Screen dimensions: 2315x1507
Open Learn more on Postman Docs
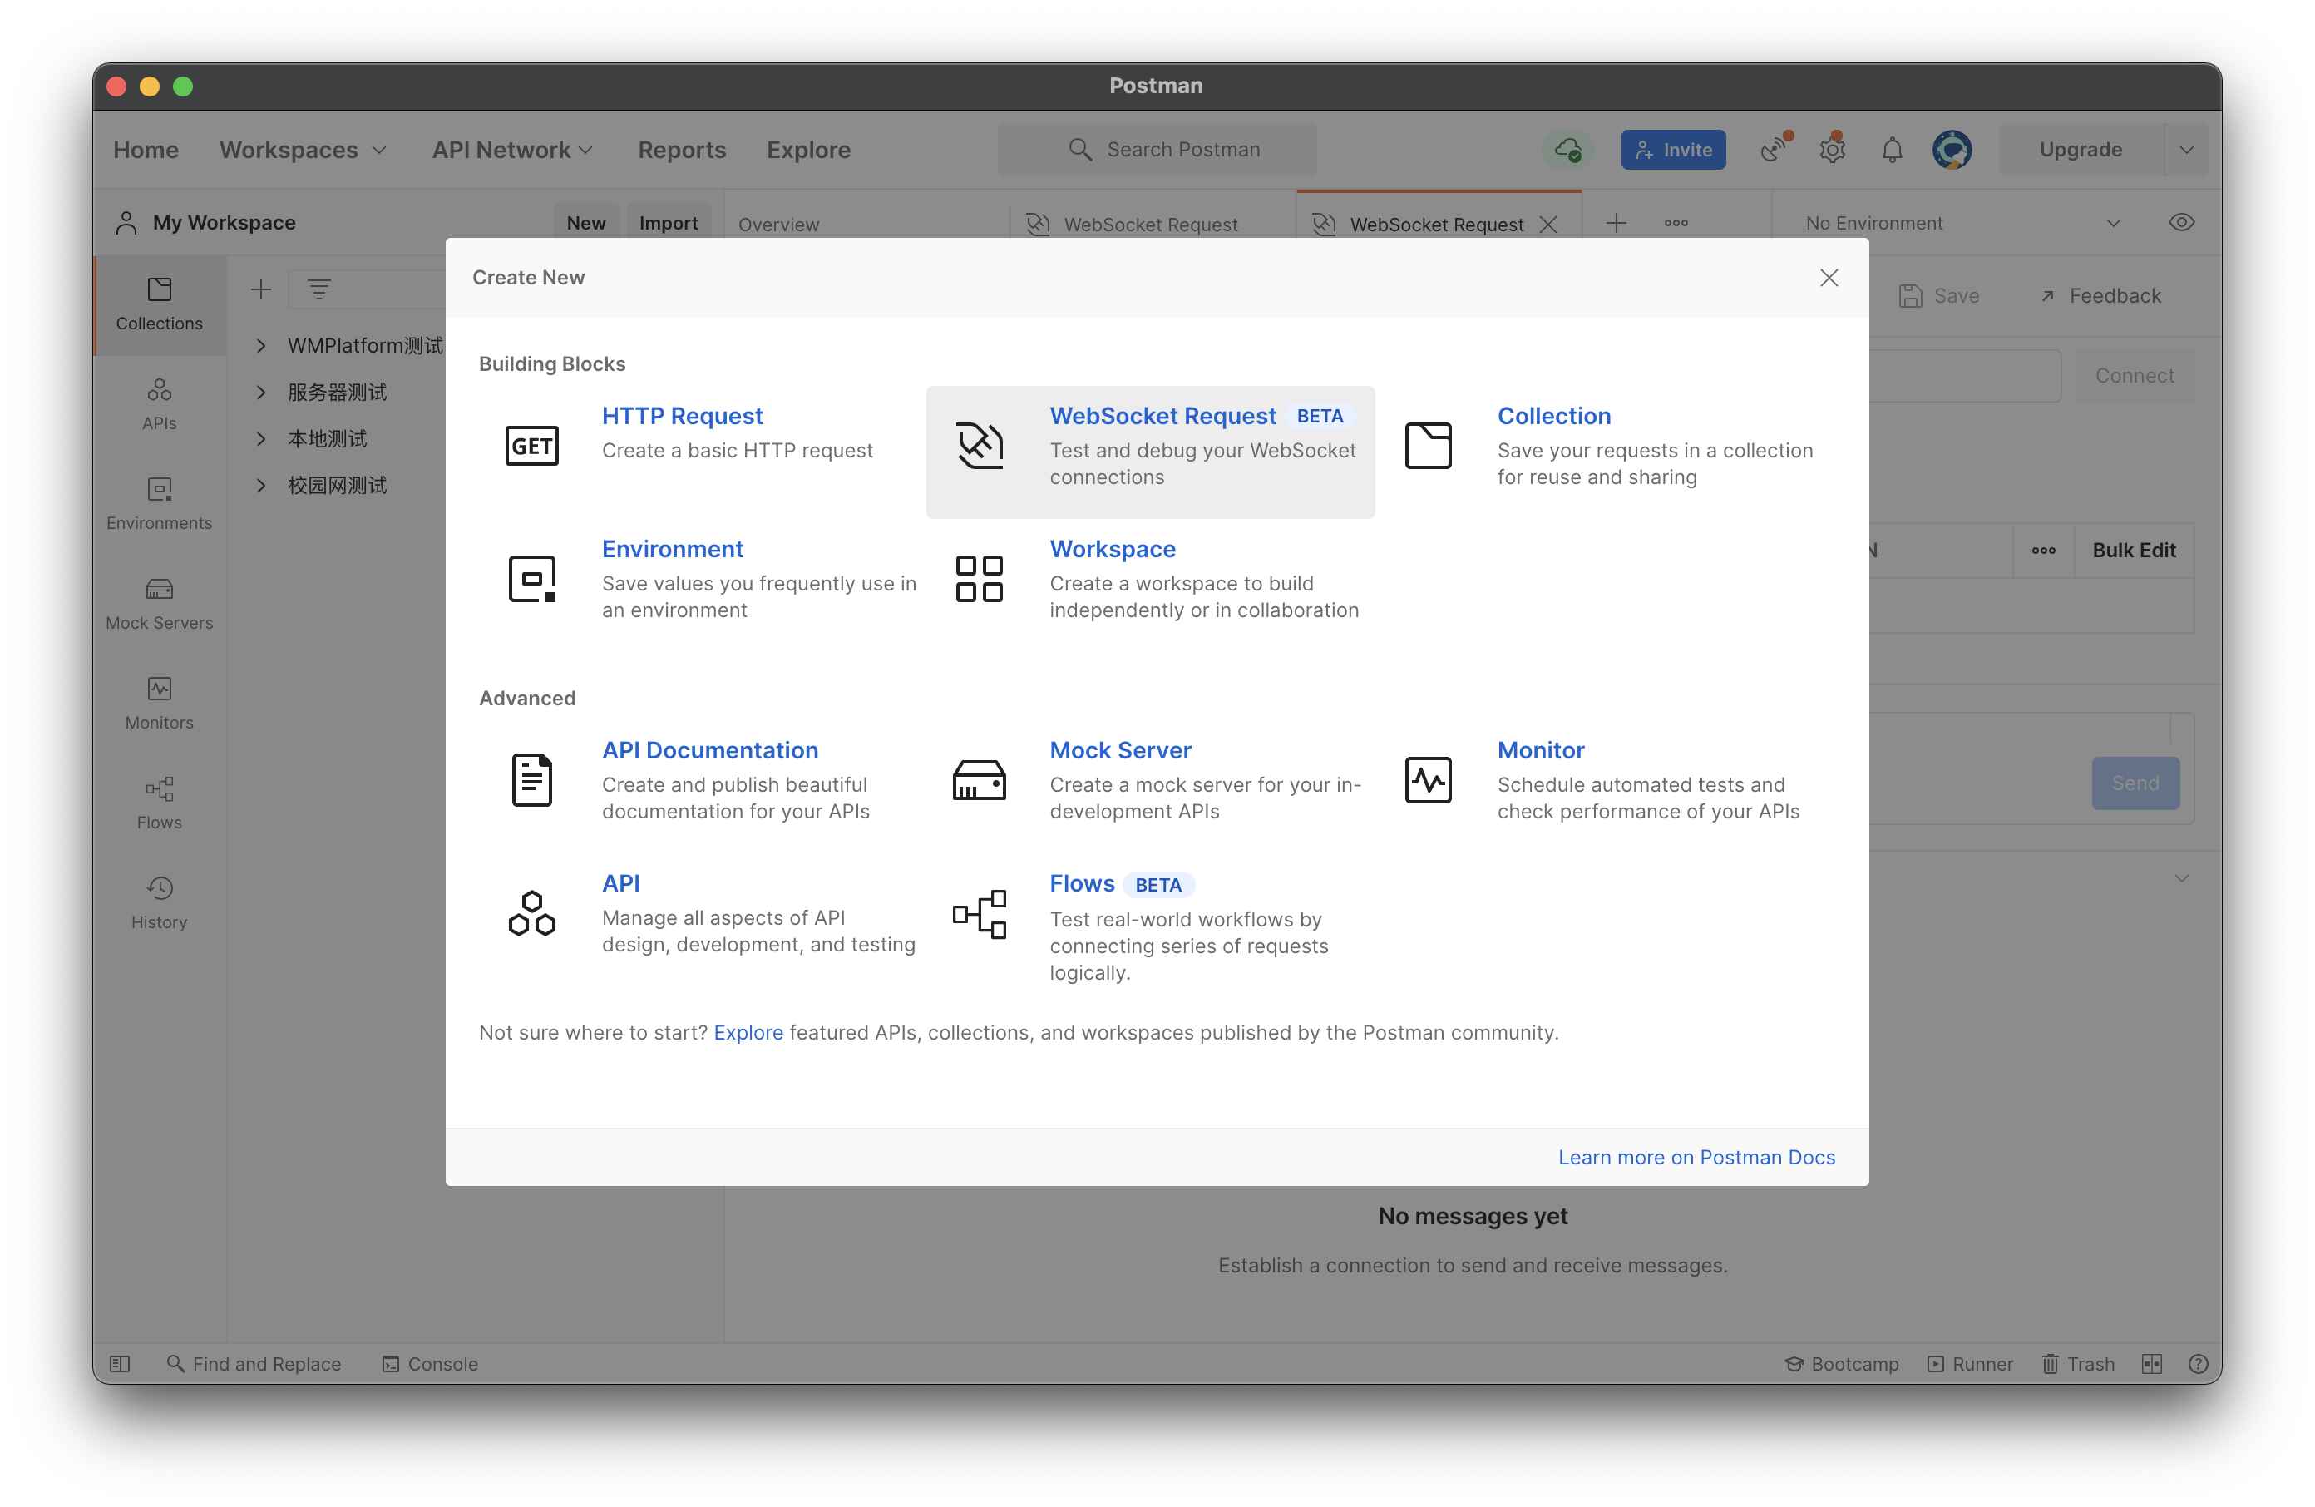pyautogui.click(x=1696, y=1157)
